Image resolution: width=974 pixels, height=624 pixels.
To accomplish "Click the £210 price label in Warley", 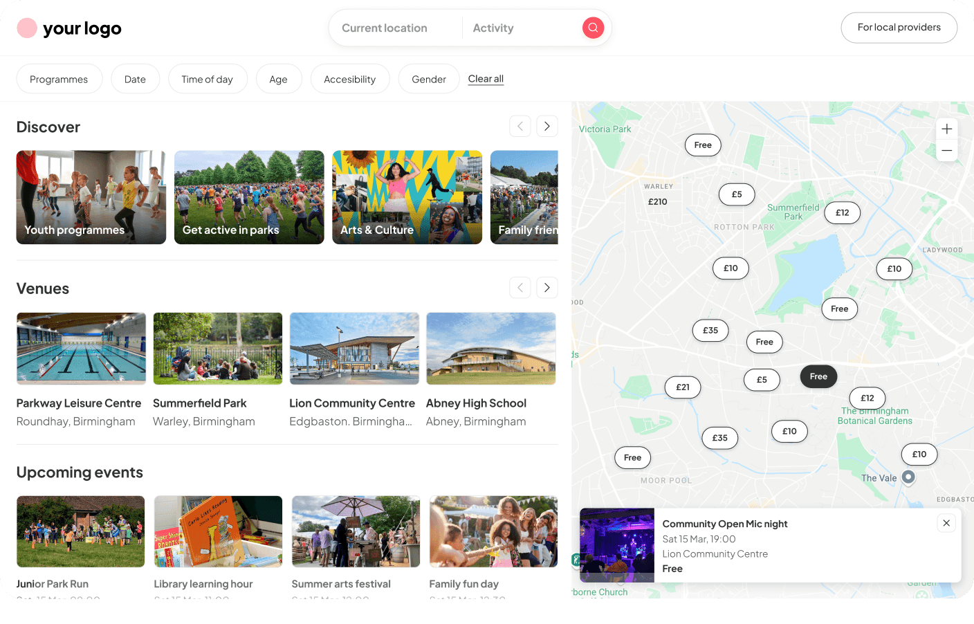I will click(658, 202).
